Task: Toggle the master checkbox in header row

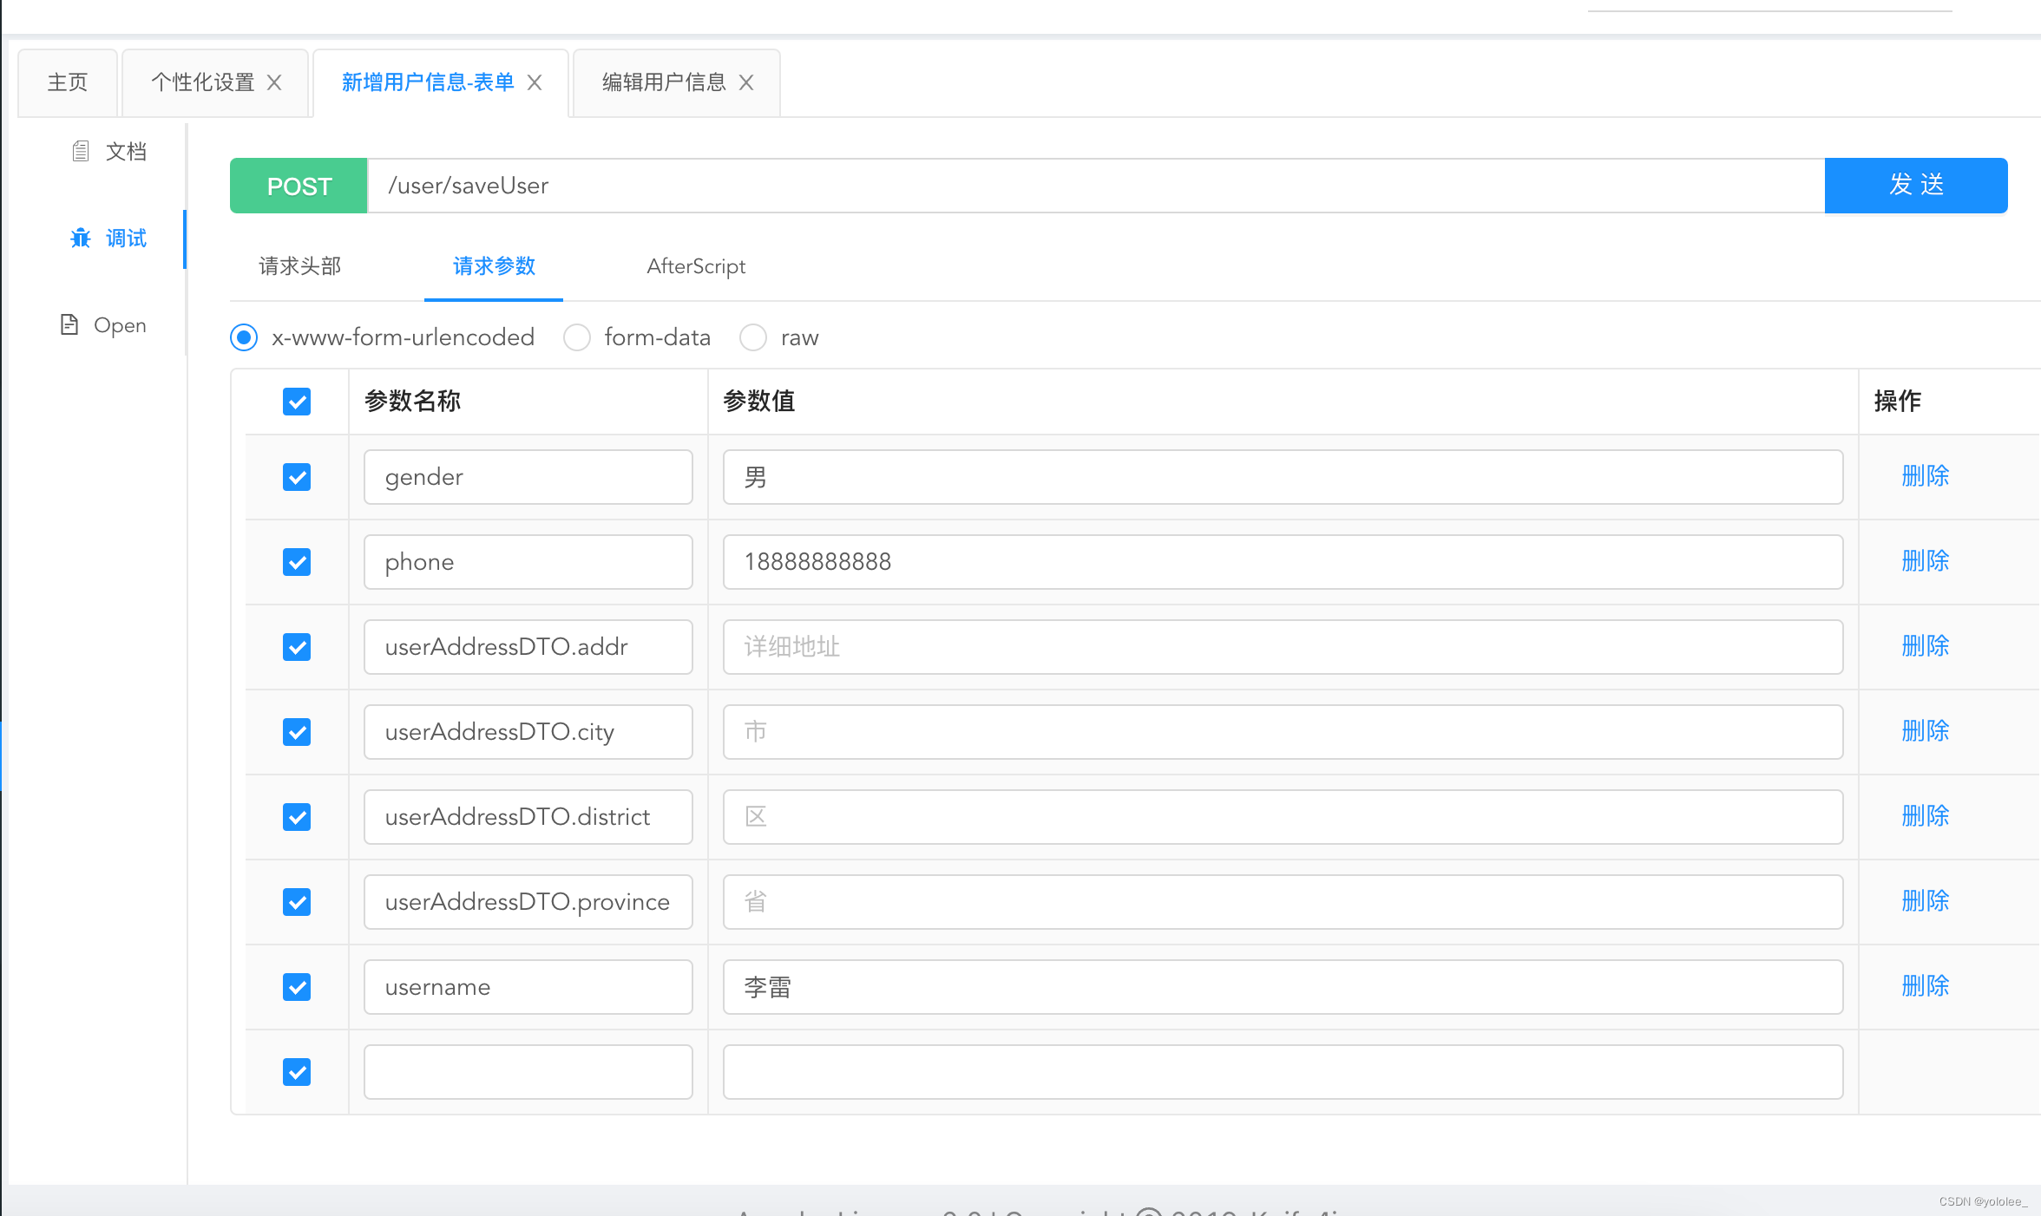Action: pyautogui.click(x=295, y=402)
